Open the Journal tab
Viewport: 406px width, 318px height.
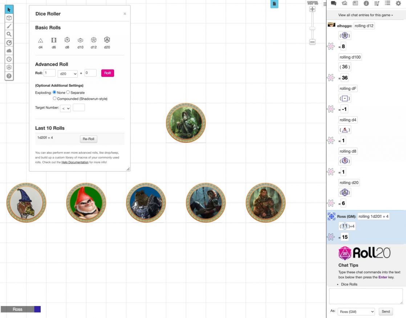[x=355, y=3]
